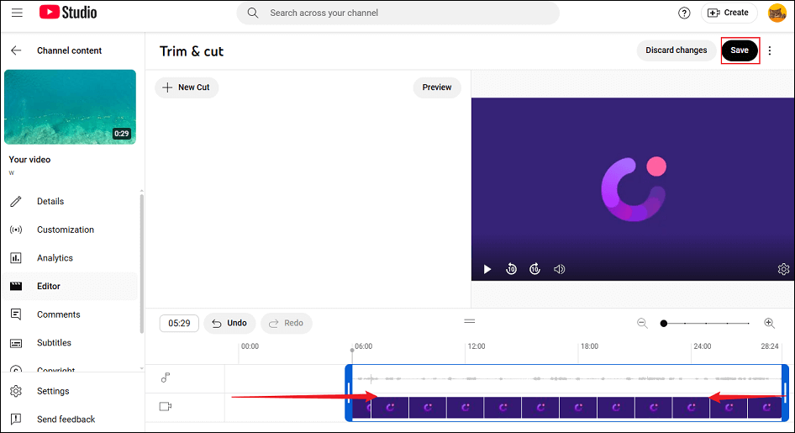Screen dimensions: 795x433
Task: Click the audio track music note icon
Action: click(166, 378)
